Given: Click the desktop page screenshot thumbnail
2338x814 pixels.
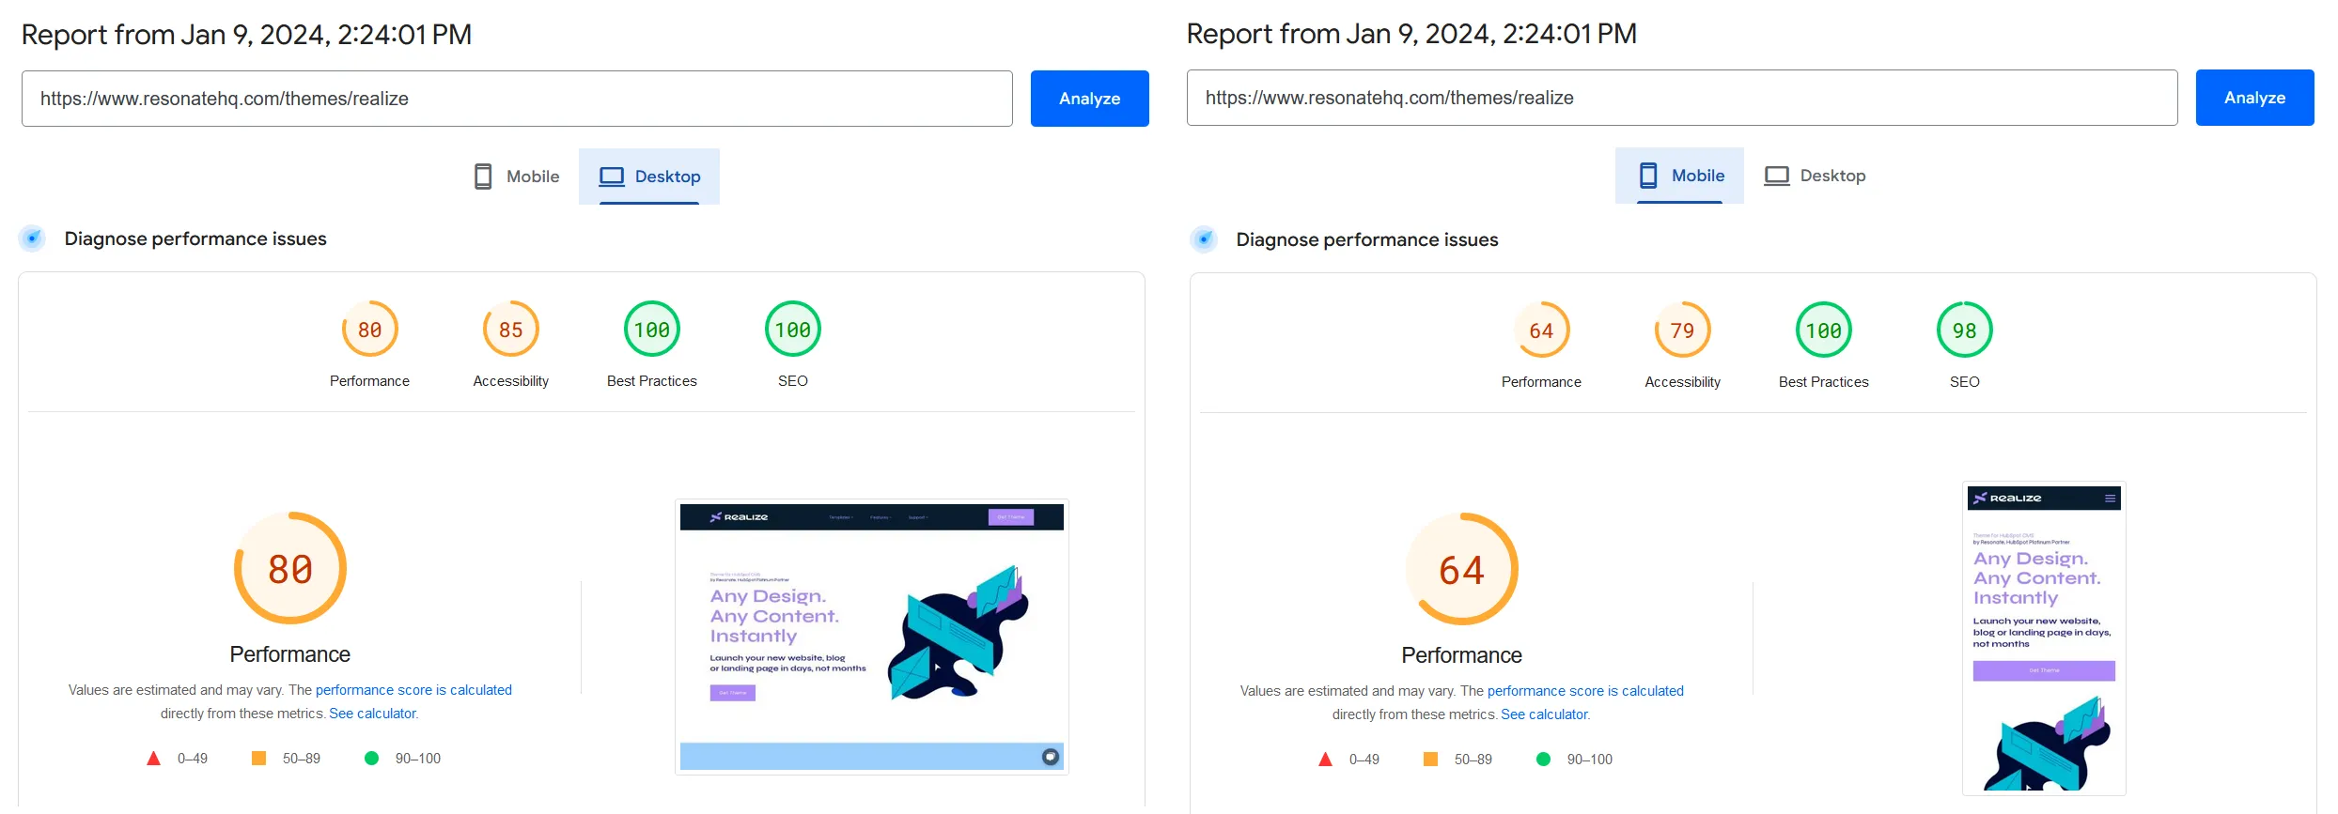Looking at the screenshot, I should (871, 637).
